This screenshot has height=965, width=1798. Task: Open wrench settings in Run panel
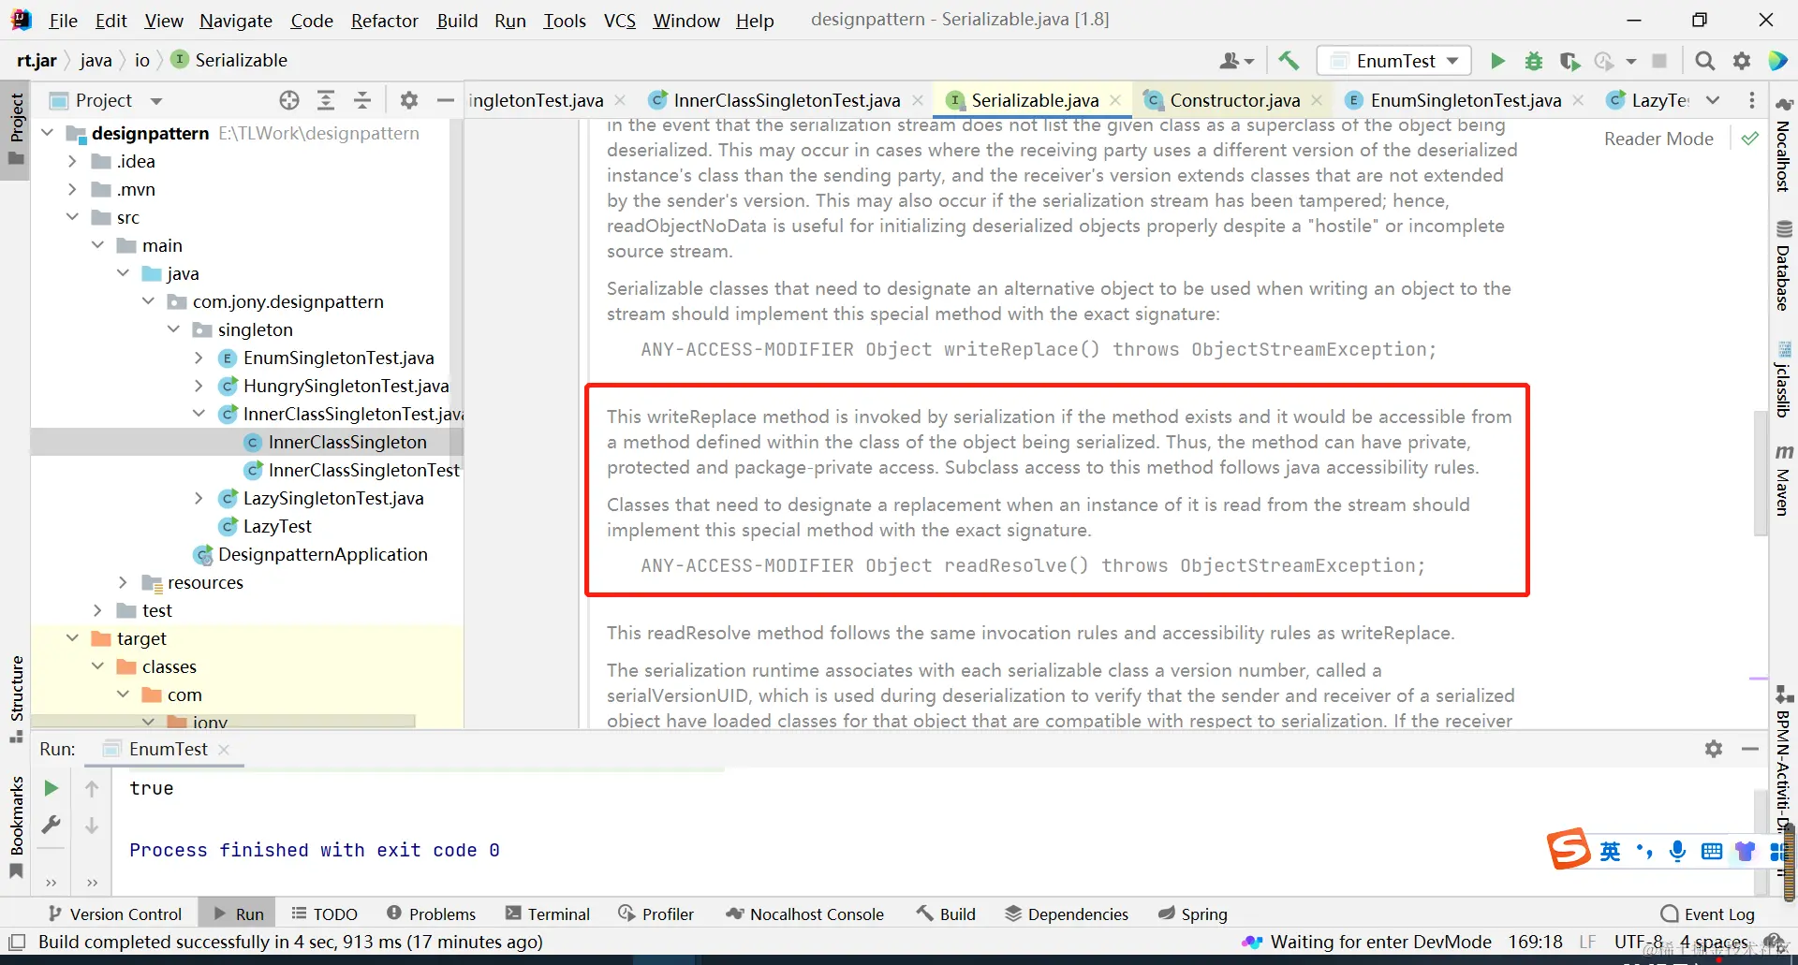52,825
